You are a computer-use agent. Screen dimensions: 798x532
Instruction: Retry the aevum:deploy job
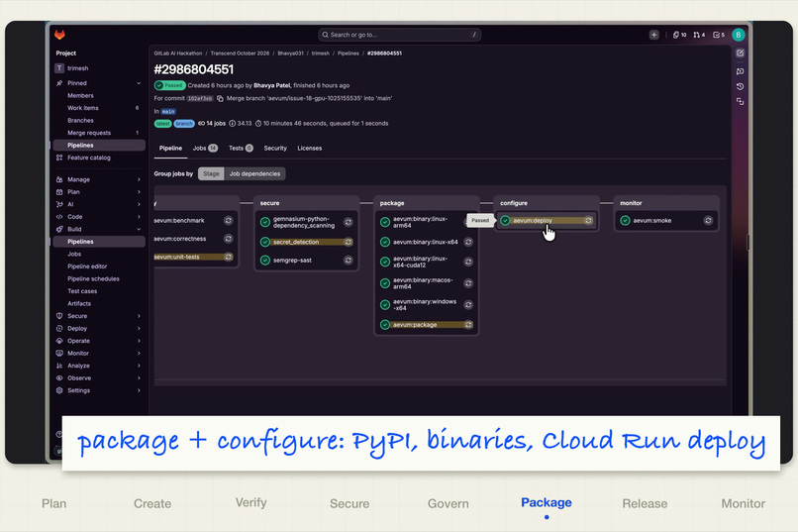point(588,221)
